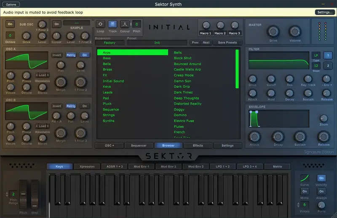Click the OSC A Pan knob
Image resolution: width=337 pixels, height=218 pixels.
61,65
